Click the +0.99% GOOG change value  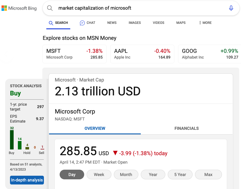coord(229,51)
